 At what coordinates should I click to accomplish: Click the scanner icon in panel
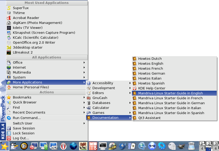191,146
